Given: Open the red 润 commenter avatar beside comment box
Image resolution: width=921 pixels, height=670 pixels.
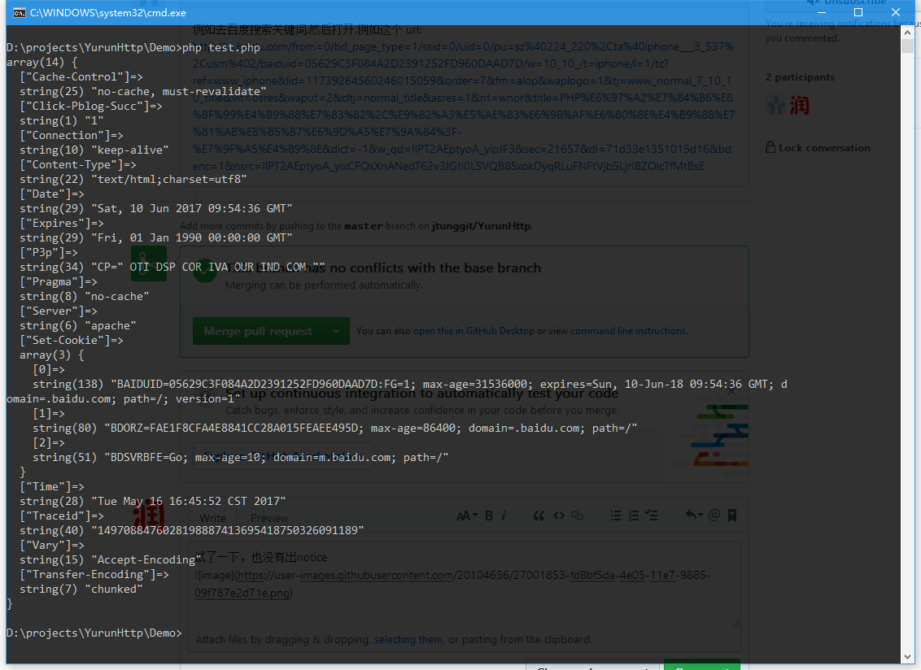Looking at the screenshot, I should [x=149, y=516].
